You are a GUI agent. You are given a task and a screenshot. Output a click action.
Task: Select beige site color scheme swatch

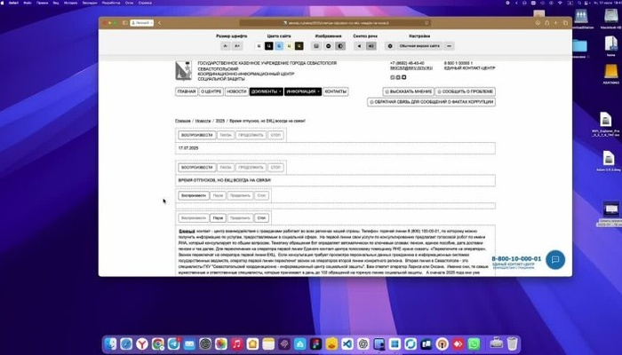(289, 46)
